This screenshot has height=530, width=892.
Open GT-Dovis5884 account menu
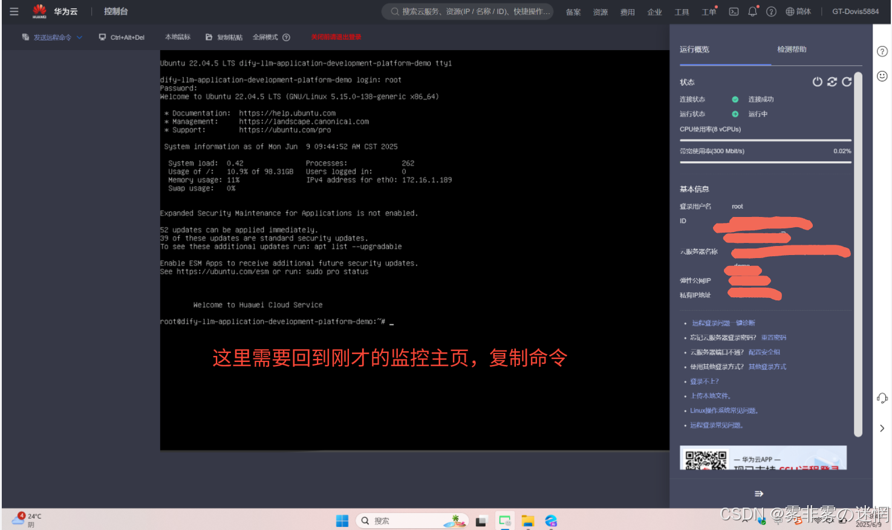(855, 11)
